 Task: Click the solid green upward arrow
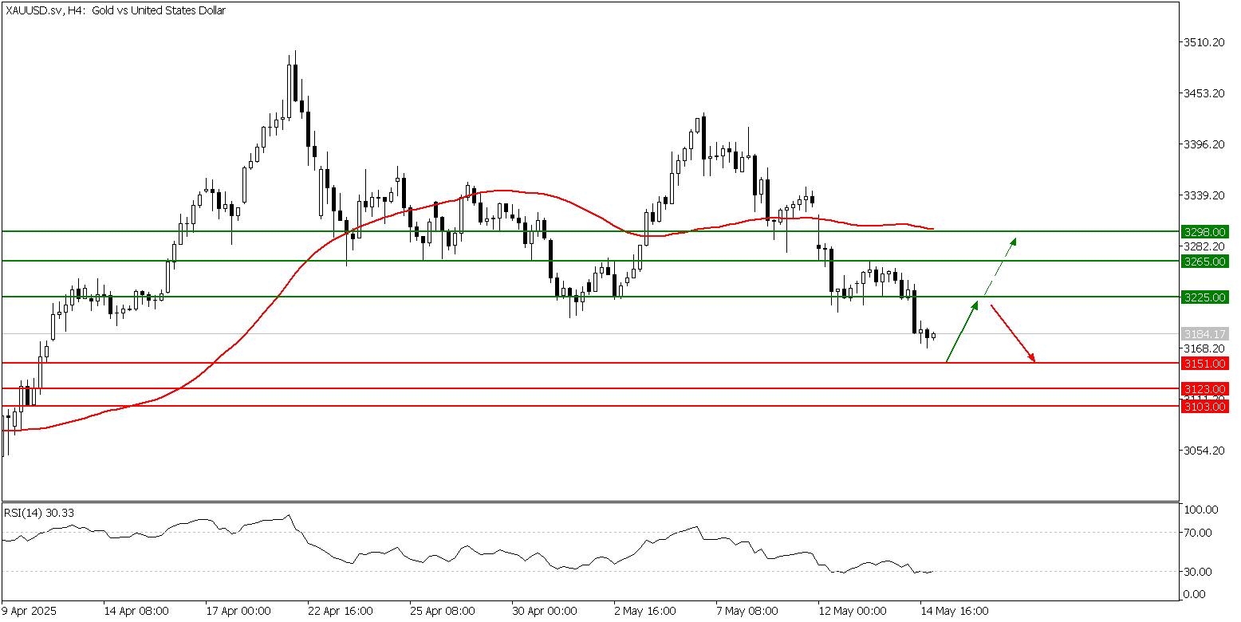click(x=961, y=332)
